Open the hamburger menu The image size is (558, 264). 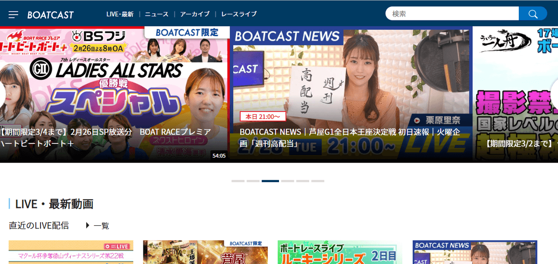click(x=14, y=14)
